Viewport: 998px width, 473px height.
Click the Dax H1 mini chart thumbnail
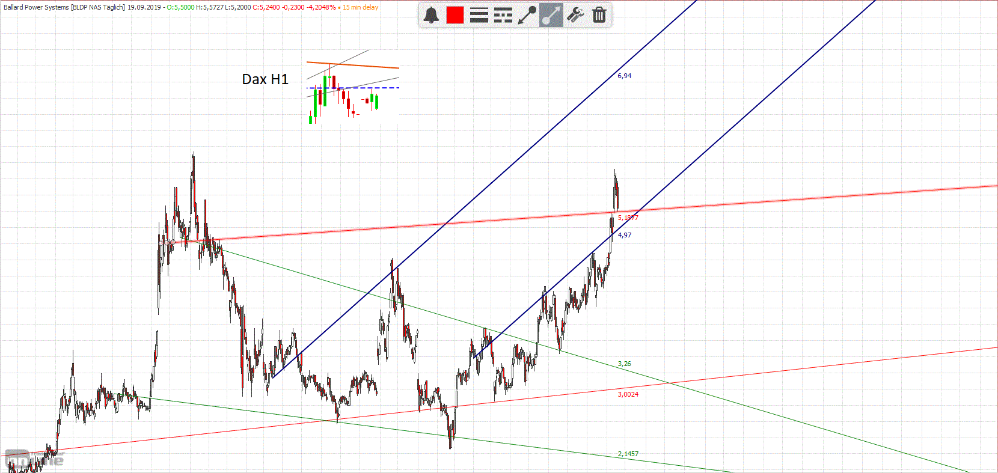click(x=353, y=87)
